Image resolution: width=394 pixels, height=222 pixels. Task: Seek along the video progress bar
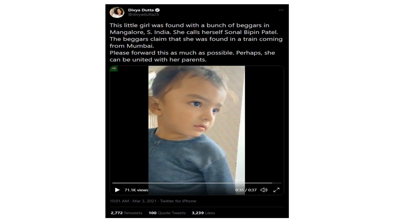[x=197, y=183]
